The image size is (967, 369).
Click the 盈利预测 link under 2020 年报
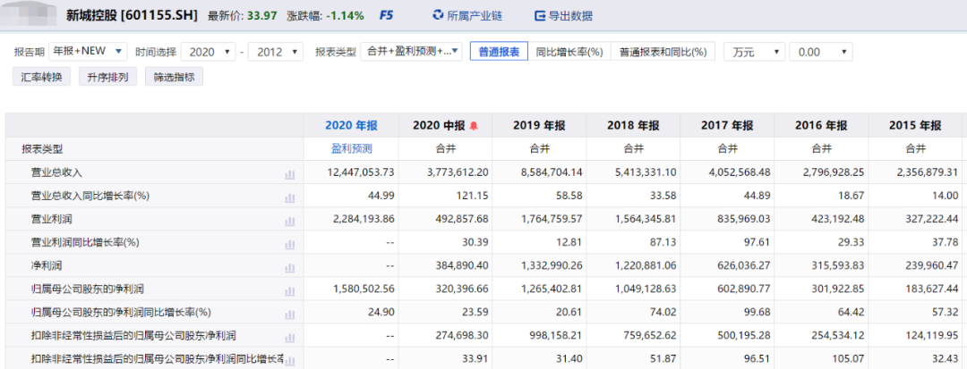click(351, 149)
